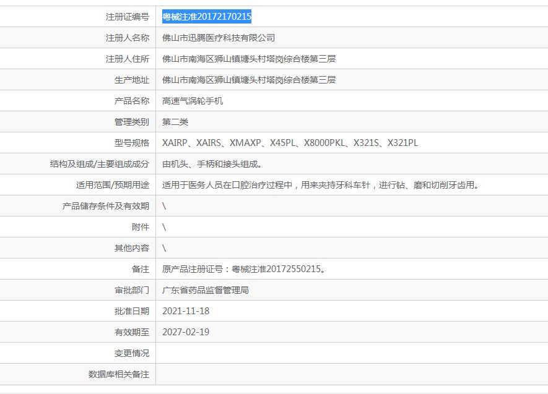The width and height of the screenshot is (548, 394).
Task: Click the label 管理类别
Action: (132, 122)
